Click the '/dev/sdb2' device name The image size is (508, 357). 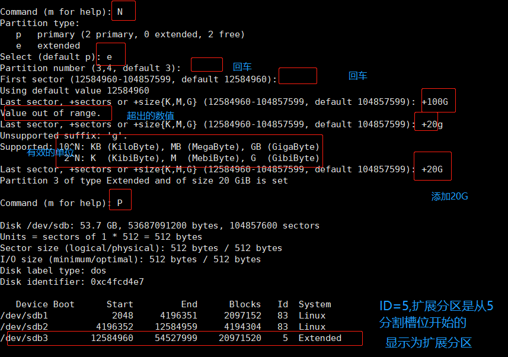(24, 327)
